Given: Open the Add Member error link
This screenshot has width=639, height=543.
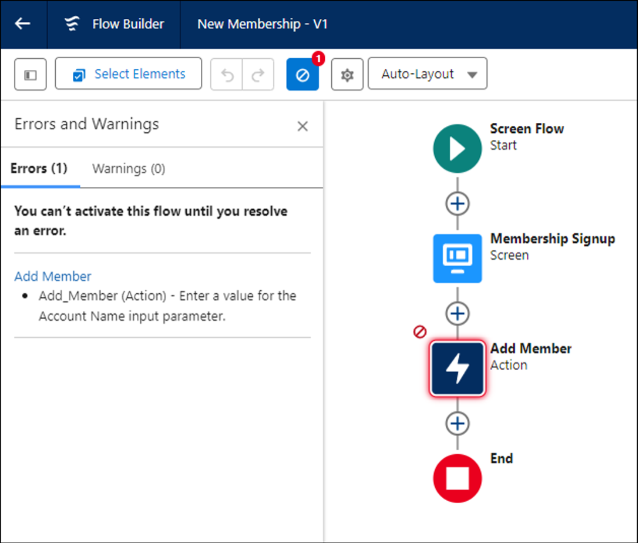Looking at the screenshot, I should (53, 276).
